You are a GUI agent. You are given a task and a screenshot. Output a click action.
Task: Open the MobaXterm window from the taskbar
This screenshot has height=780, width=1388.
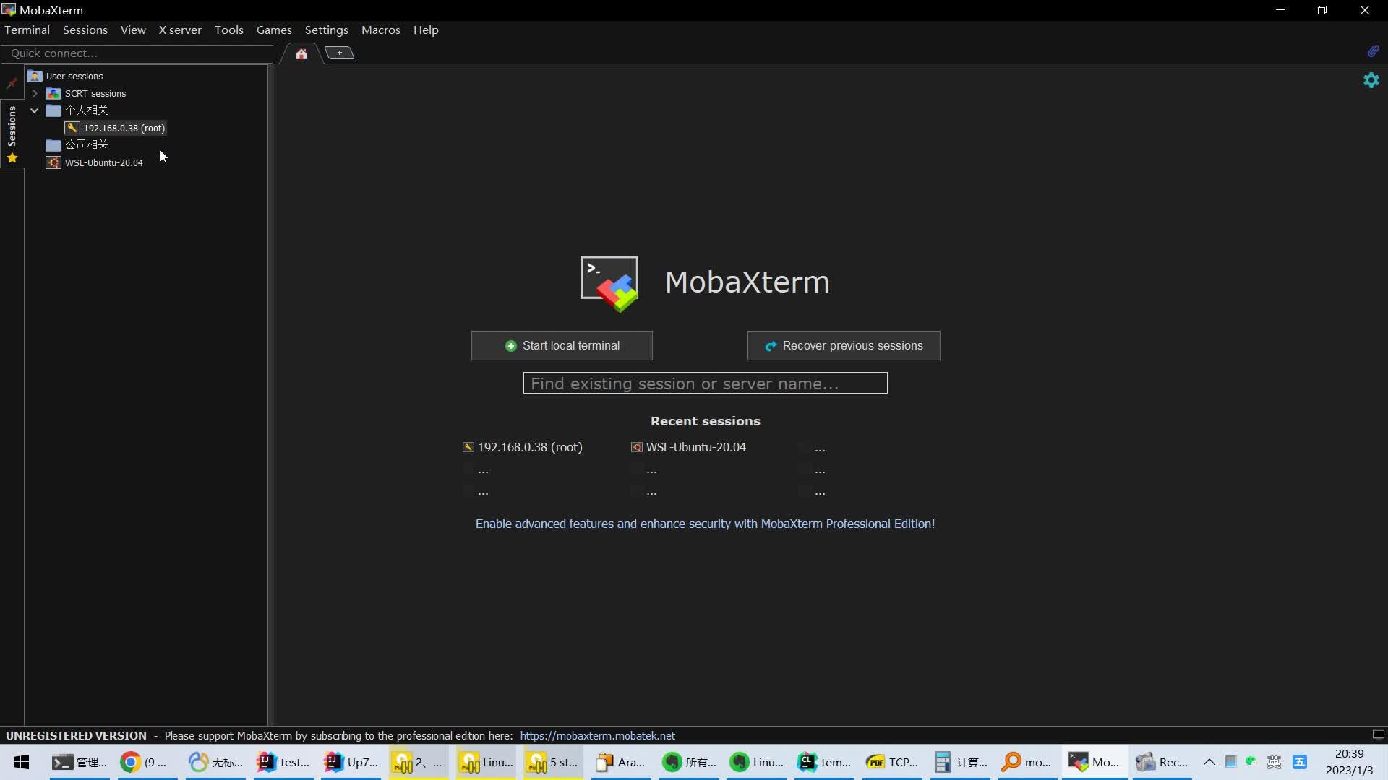coord(1093,762)
